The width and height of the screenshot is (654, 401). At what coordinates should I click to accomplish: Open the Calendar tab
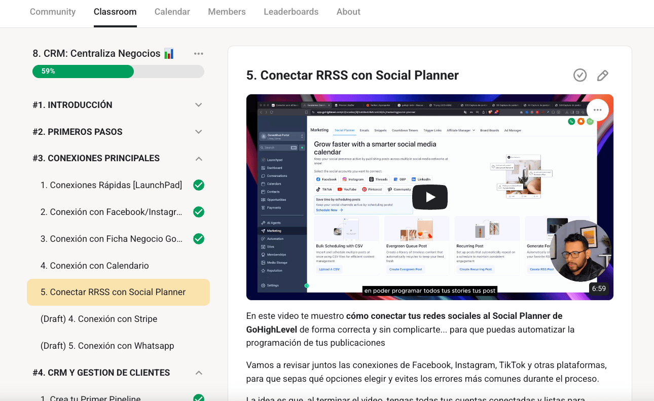tap(172, 12)
